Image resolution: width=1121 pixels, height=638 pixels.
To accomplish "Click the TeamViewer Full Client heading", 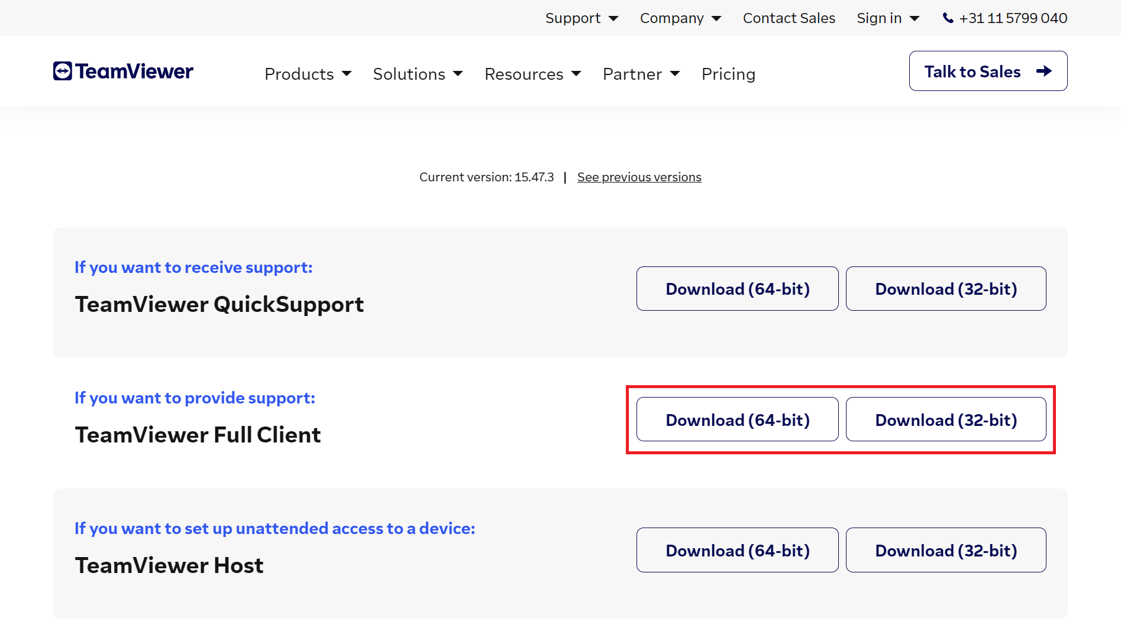I will coord(198,435).
